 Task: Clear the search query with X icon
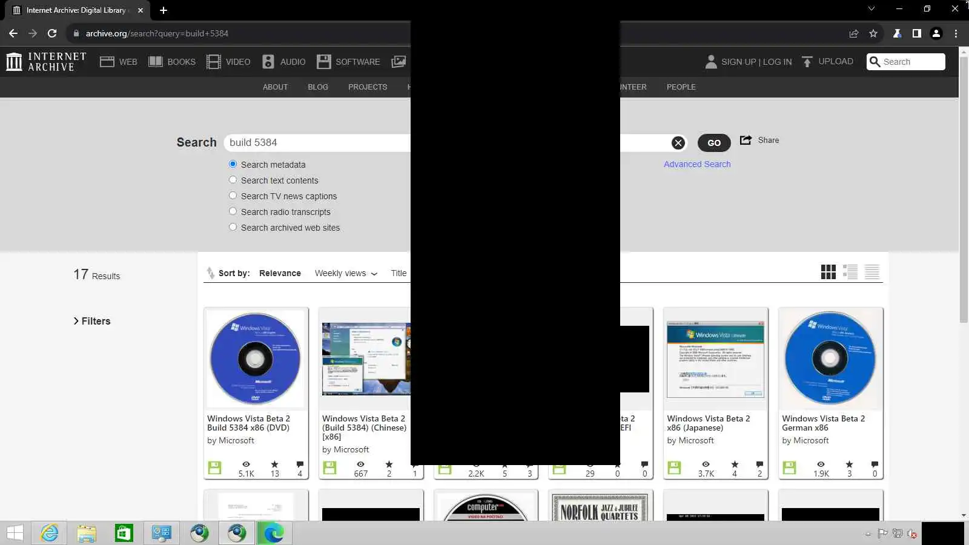678,143
